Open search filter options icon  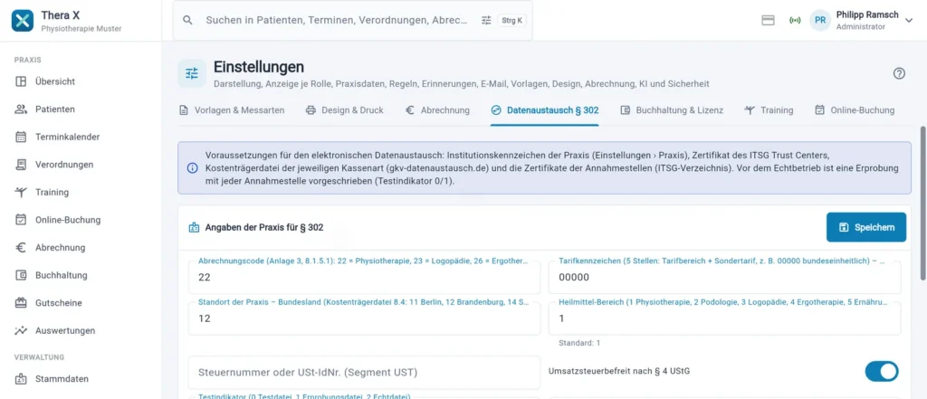click(486, 20)
